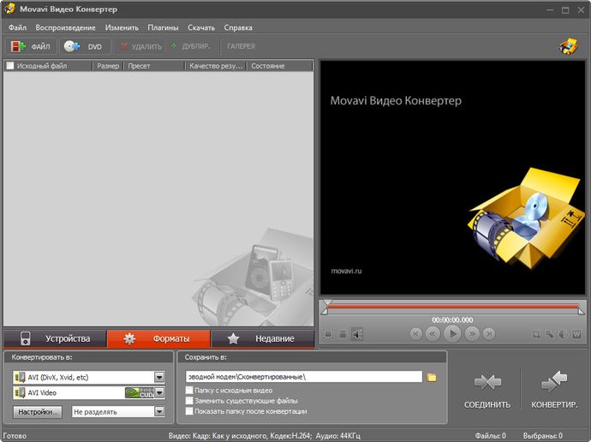The height and width of the screenshot is (442, 591).
Task: Click the add ФАЙЛ toolbar button
Action: coord(32,46)
